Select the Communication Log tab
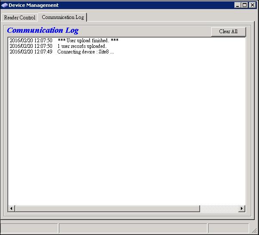The width and height of the screenshot is (259, 235). [x=63, y=17]
